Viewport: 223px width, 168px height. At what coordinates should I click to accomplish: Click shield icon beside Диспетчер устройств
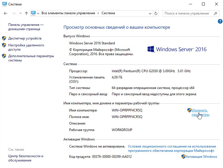click(4, 38)
